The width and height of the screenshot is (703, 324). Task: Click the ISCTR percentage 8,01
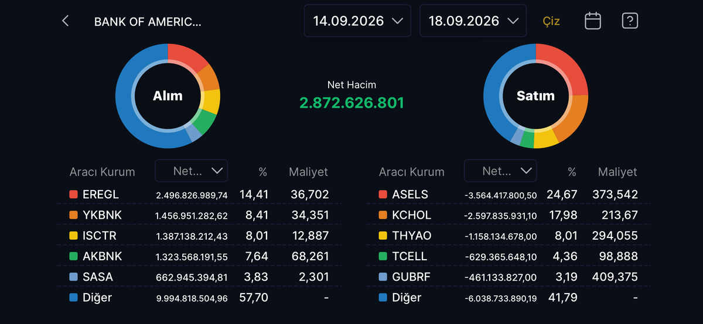(x=257, y=236)
